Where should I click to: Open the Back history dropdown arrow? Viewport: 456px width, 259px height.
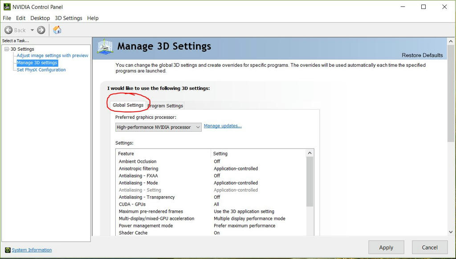pos(32,30)
